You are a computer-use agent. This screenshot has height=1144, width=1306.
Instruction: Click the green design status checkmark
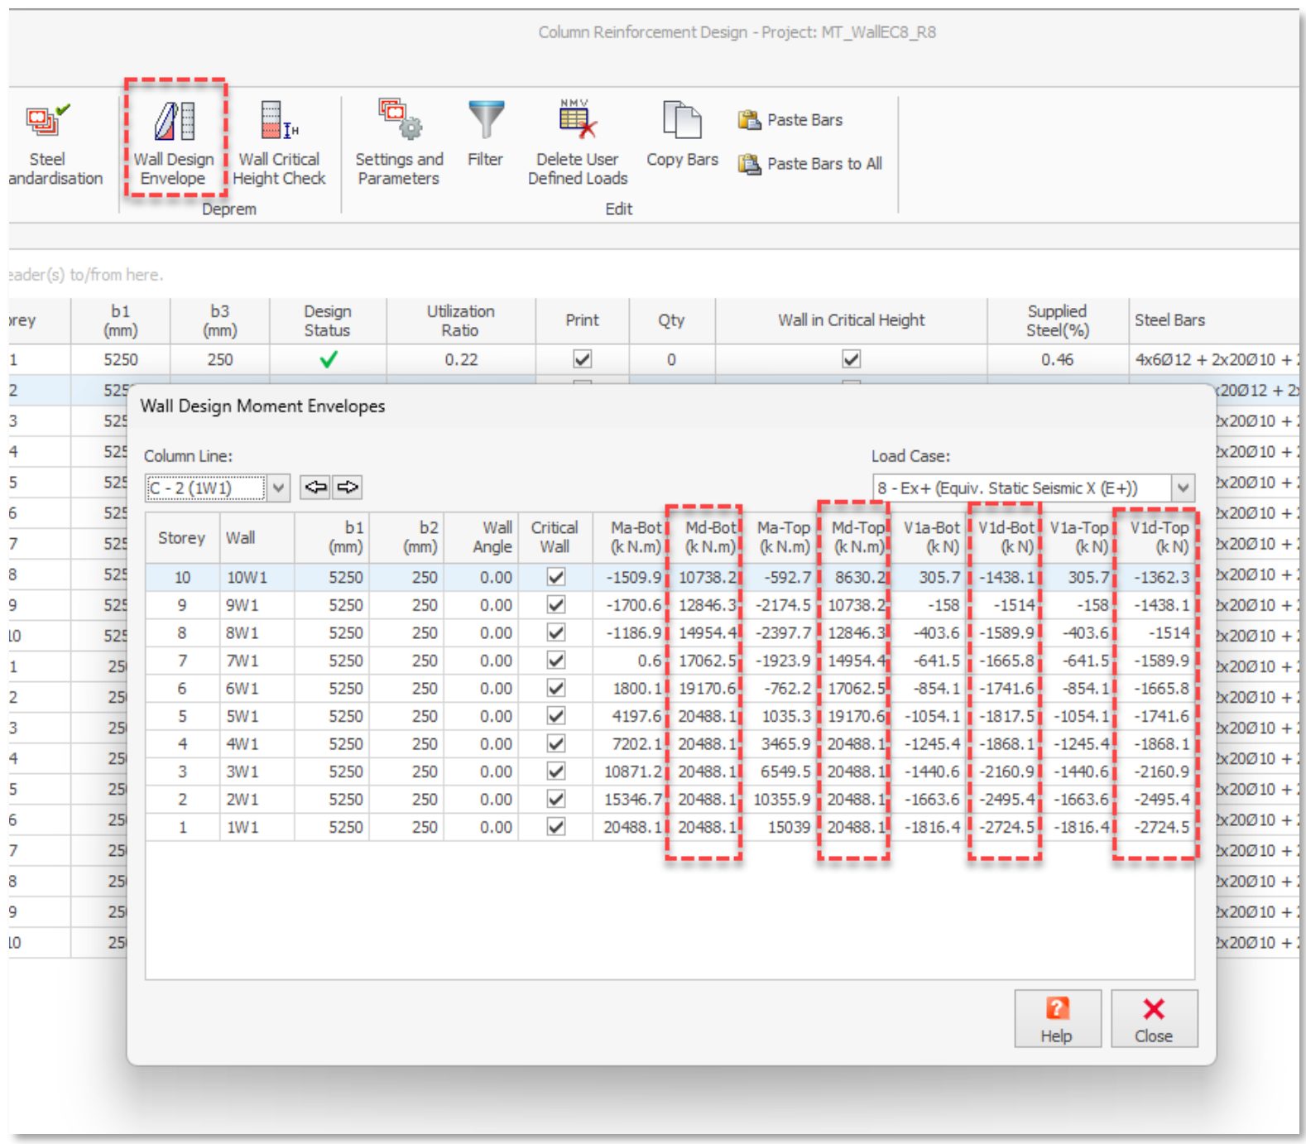point(329,359)
